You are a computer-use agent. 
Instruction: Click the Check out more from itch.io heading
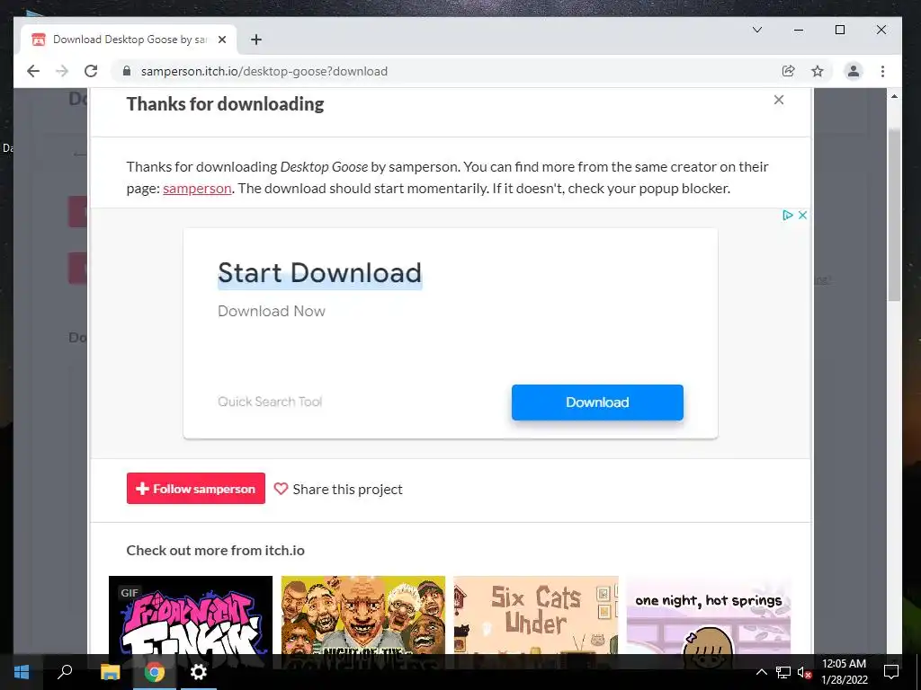click(x=216, y=551)
